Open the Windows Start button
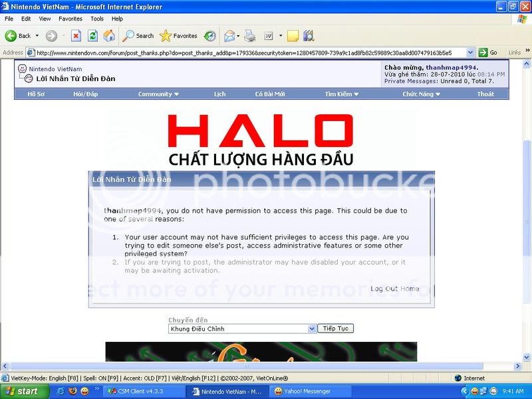 [x=25, y=391]
